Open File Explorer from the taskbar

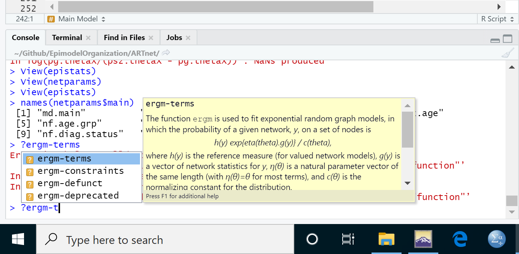(386, 239)
